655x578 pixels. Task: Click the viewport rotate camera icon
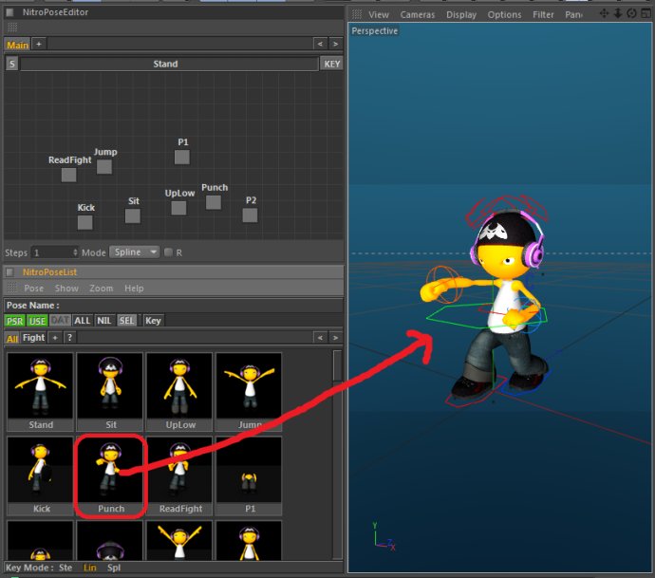pos(631,14)
